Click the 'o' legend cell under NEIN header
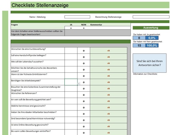This screenshot has height=135, width=171. 84,28
